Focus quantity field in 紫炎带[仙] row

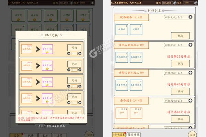[74, 102]
